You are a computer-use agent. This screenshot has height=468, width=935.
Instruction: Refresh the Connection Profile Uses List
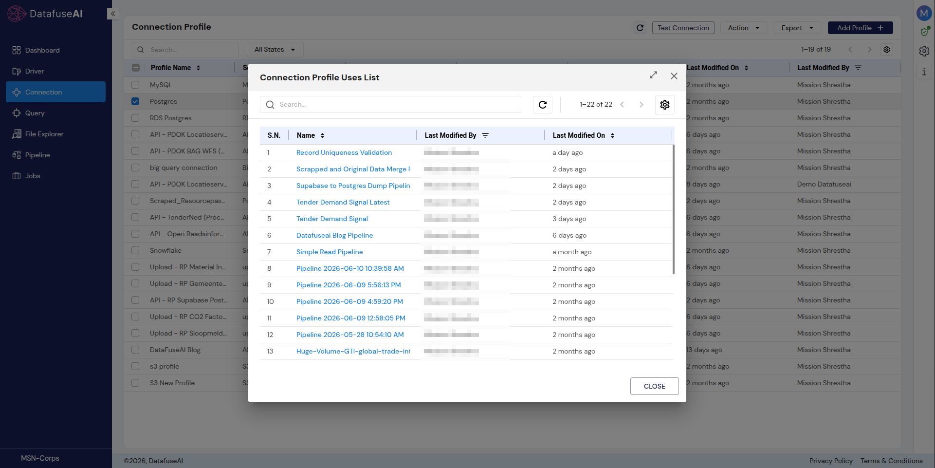543,105
